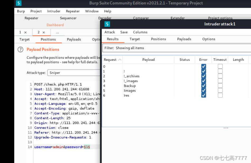This screenshot has width=251, height=163.
Task: Close Intruder tab 2
Action: pos(44,32)
